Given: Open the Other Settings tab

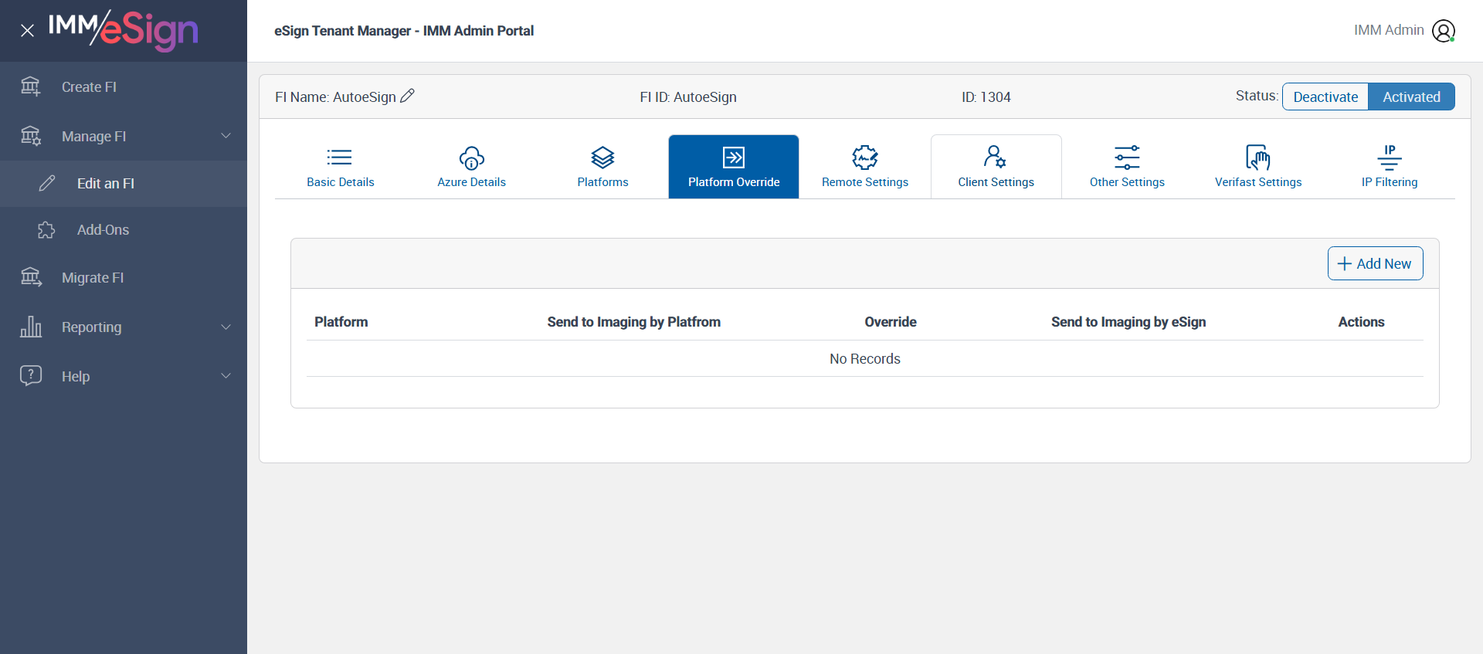Looking at the screenshot, I should coord(1127,167).
